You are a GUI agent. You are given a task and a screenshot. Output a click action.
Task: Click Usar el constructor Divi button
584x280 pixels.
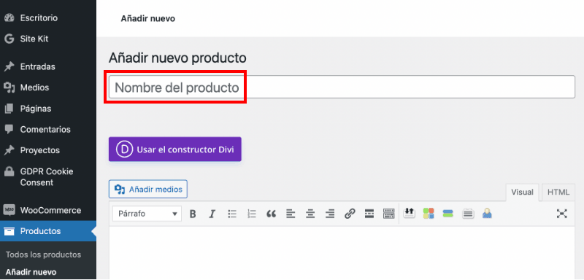click(175, 149)
